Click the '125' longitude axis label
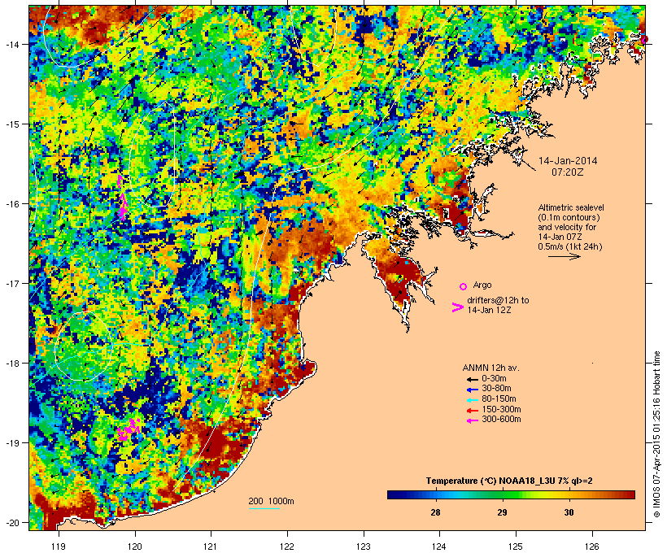Viewport: 667px width, 553px height. [x=516, y=546]
